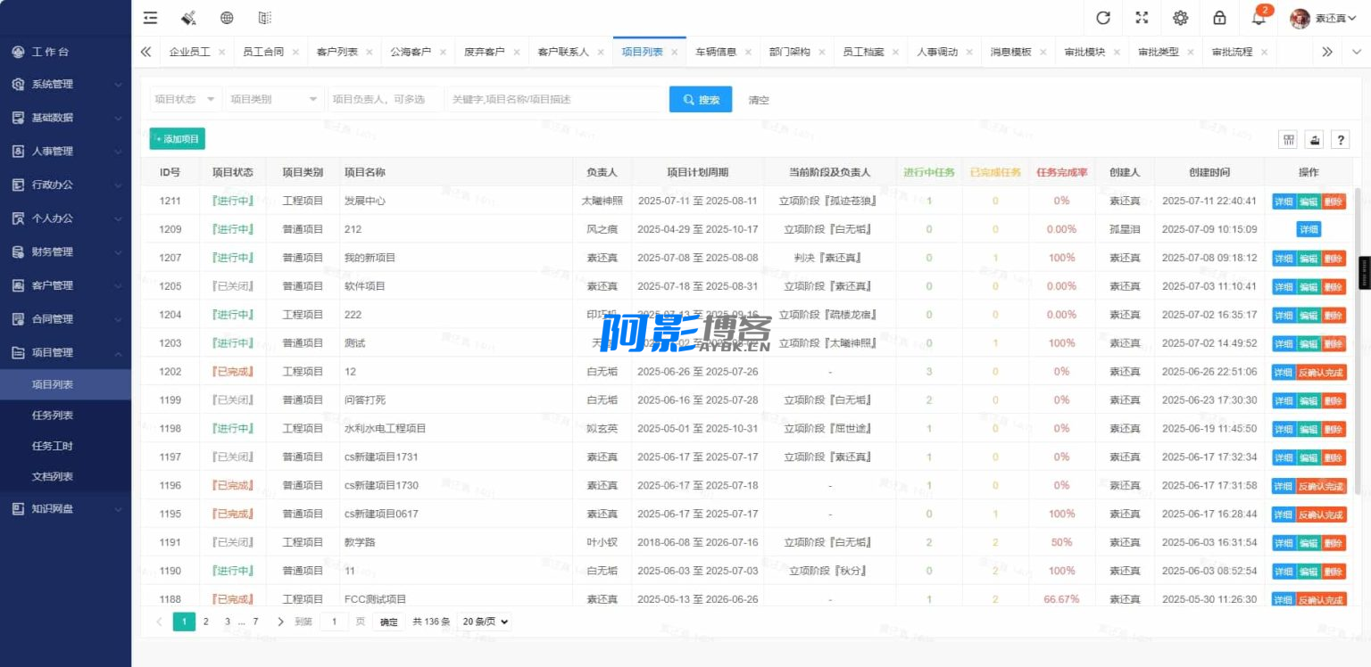Image resolution: width=1371 pixels, height=667 pixels.
Task: Collapse the 项目管理 sidebar menu
Action: (x=65, y=352)
